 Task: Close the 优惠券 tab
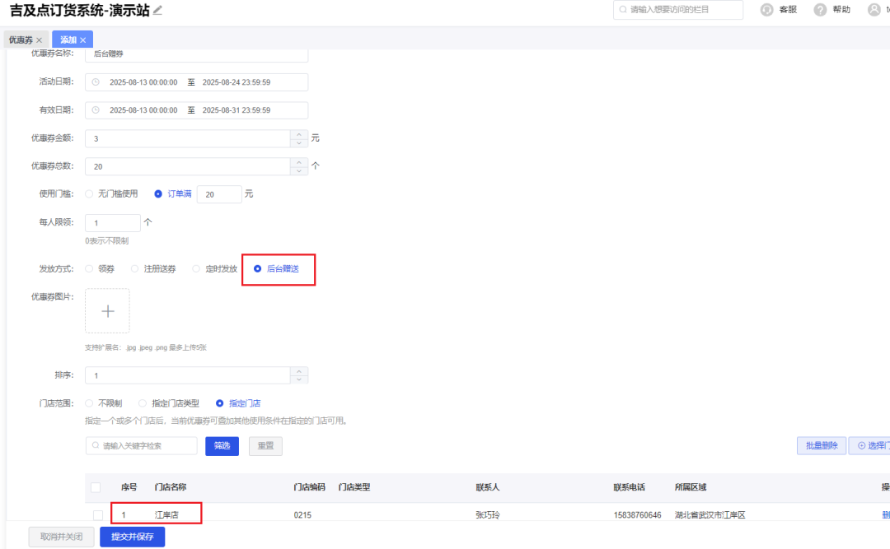click(x=40, y=40)
